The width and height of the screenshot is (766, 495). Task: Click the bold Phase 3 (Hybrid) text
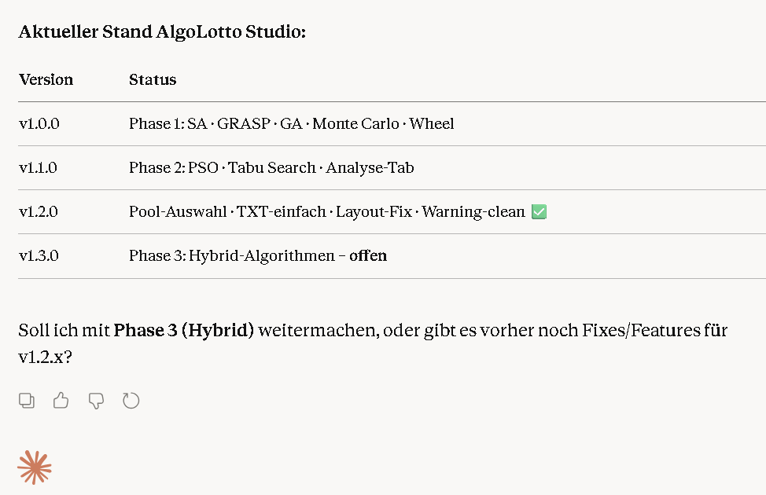pyautogui.click(x=184, y=330)
